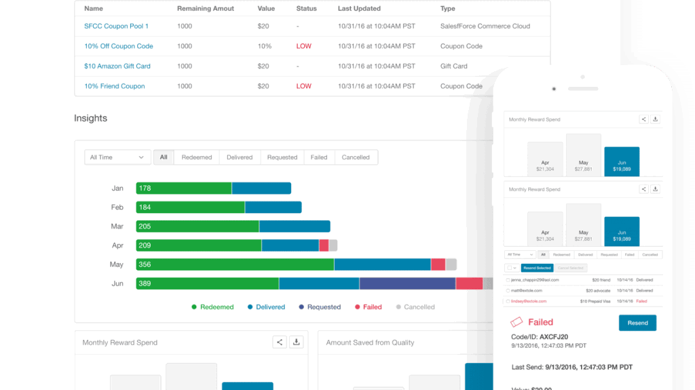Viewport: 695px width, 390px height.
Task: Click the green segment of the Jan bar
Action: (x=183, y=189)
